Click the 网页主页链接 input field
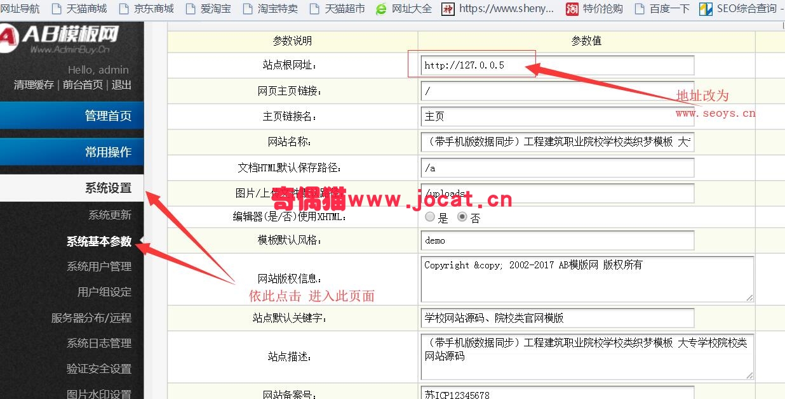The width and height of the screenshot is (785, 399). [557, 91]
